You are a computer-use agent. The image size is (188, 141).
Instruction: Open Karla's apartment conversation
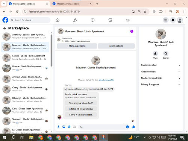(25, 111)
